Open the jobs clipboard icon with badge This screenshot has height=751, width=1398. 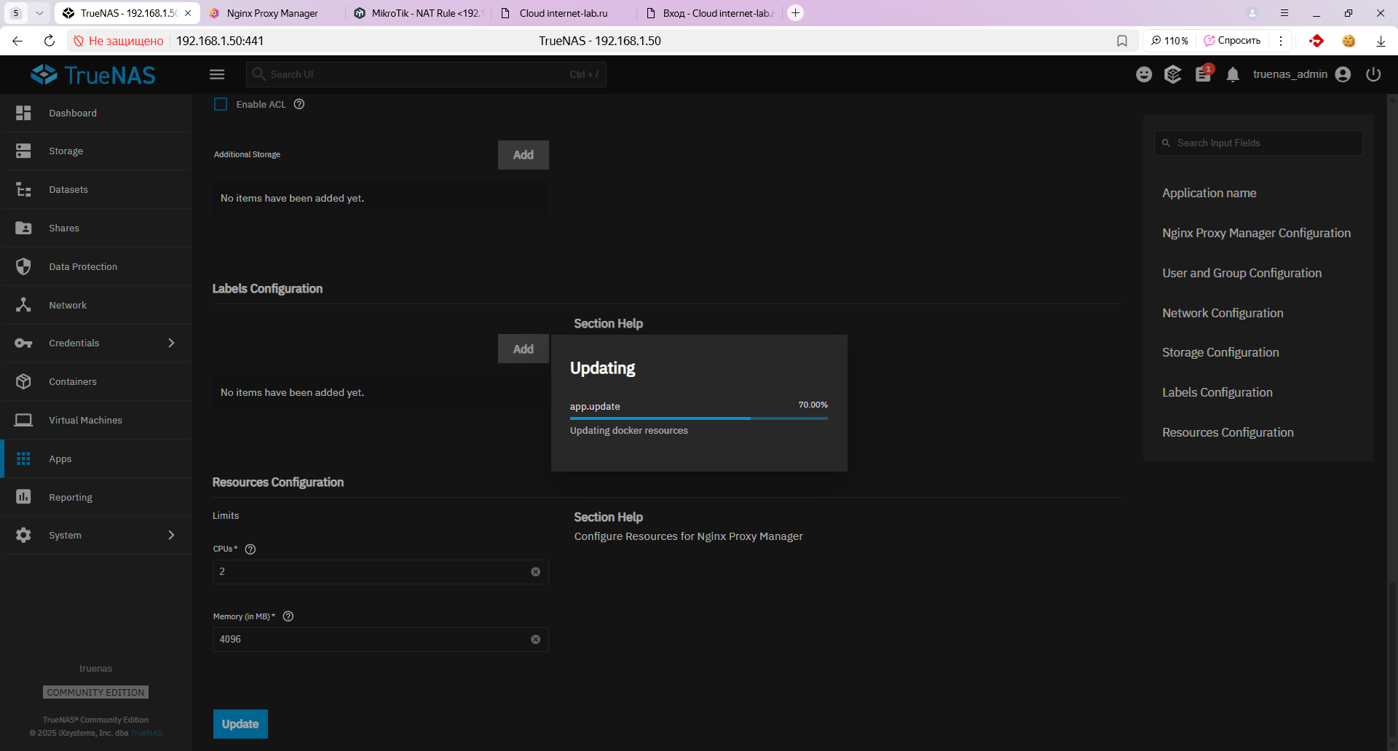(1203, 74)
